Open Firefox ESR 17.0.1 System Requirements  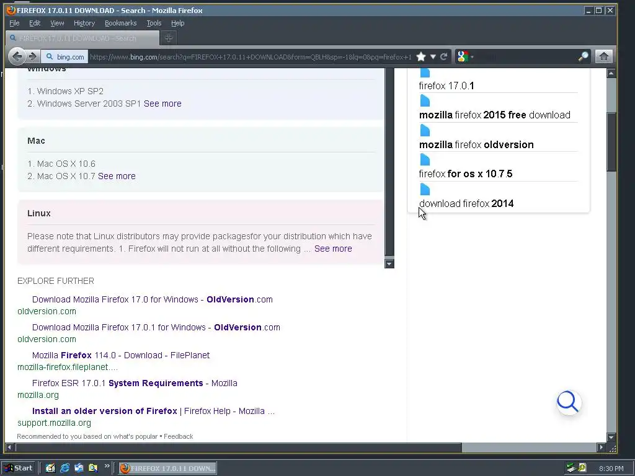(135, 383)
